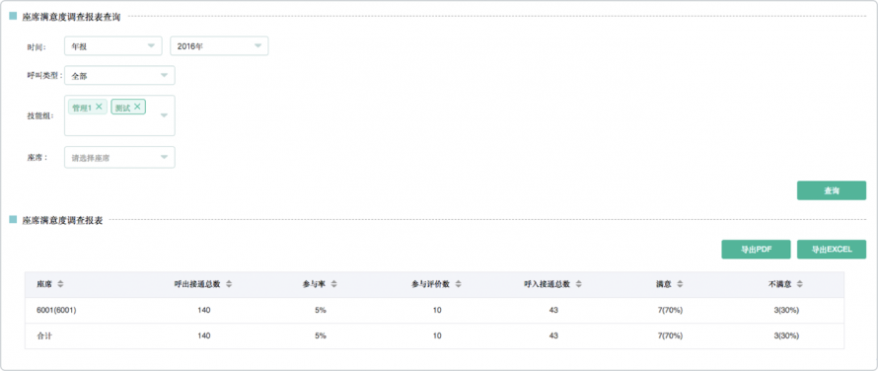Open the 2016年 year dropdown
Viewport: 878px width, 371px height.
pos(219,46)
